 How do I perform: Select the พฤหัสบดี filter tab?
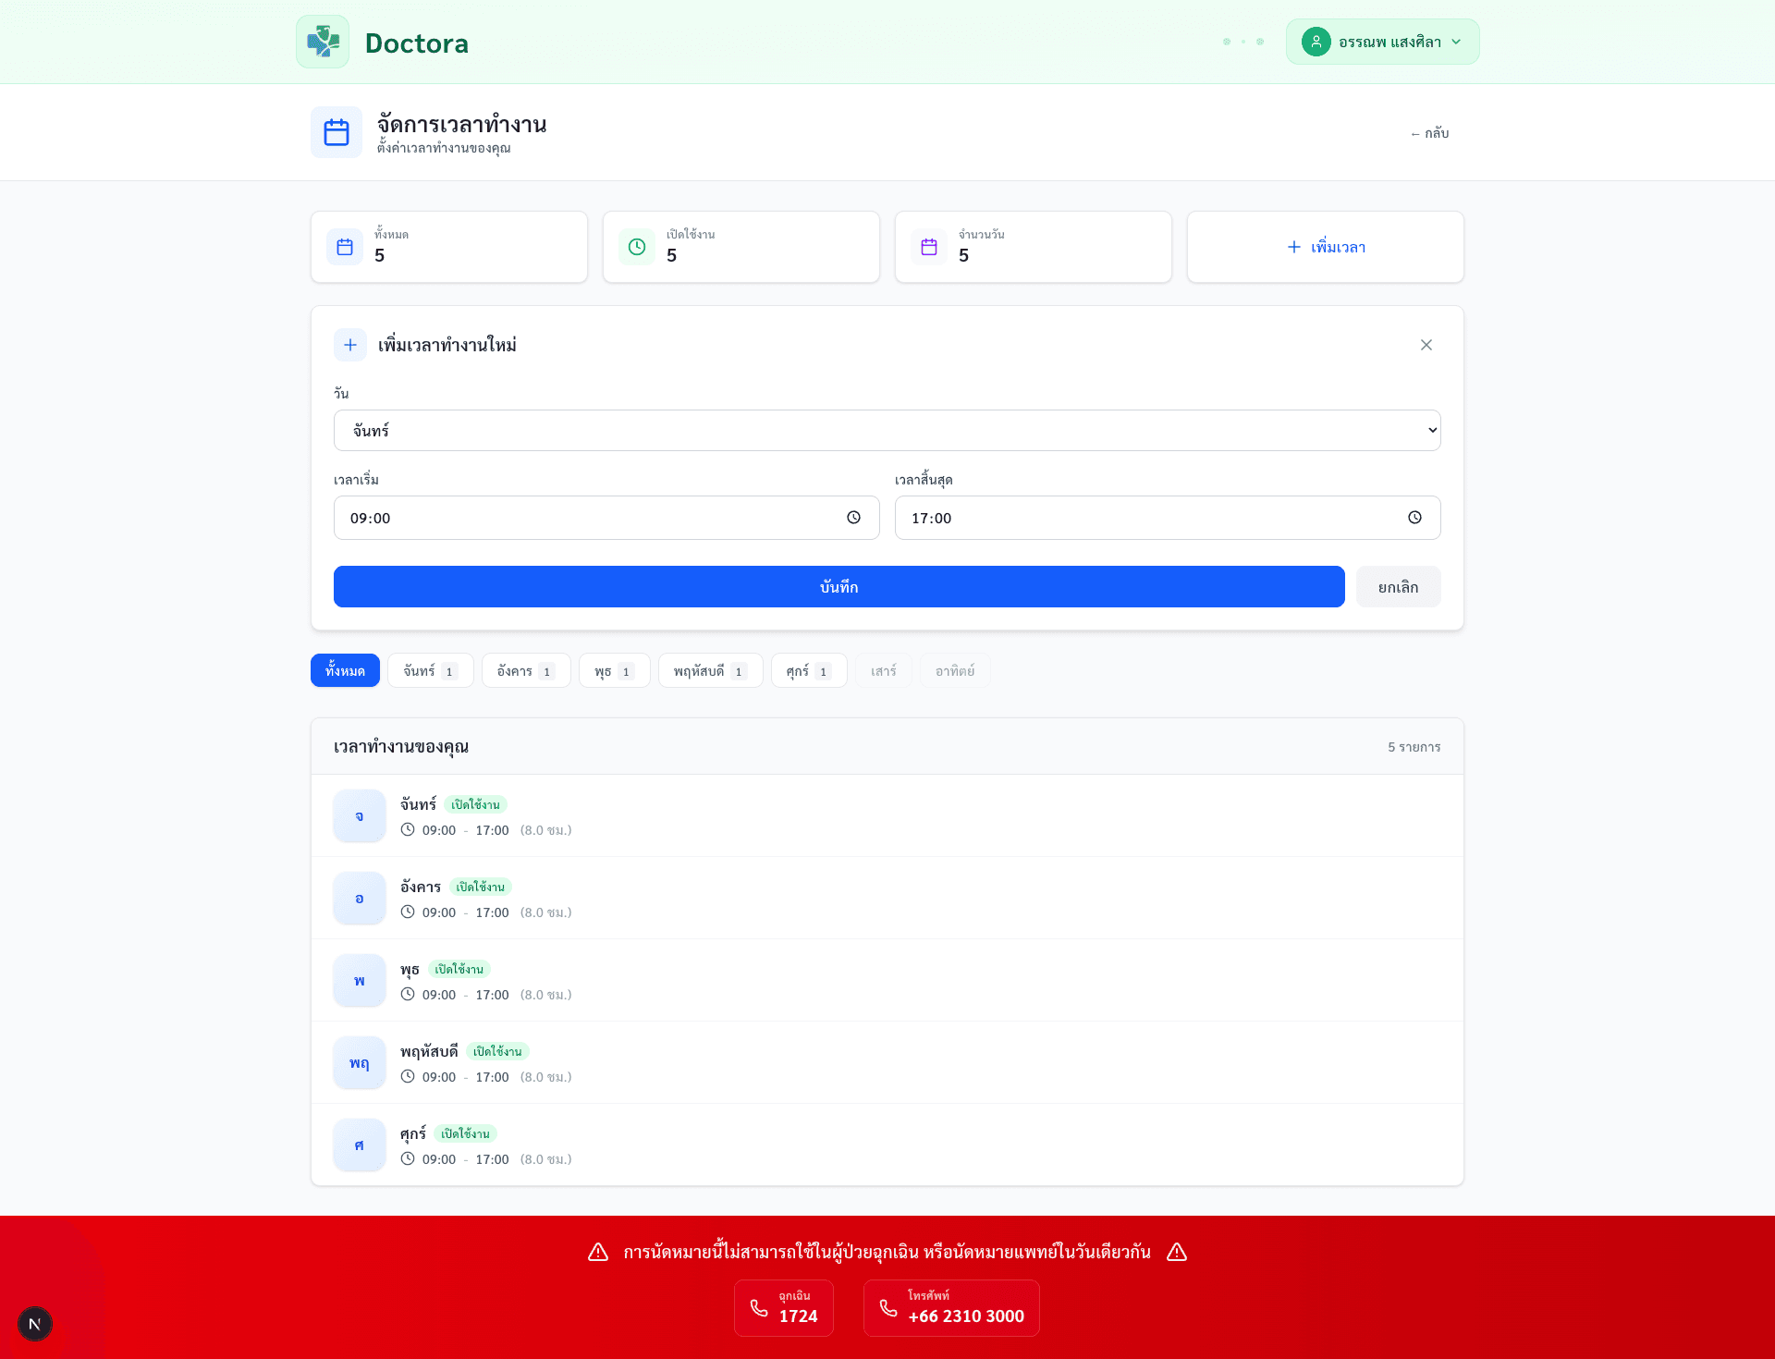tap(709, 670)
